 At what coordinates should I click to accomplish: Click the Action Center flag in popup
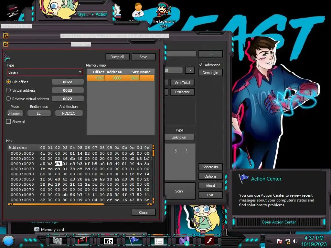click(243, 179)
